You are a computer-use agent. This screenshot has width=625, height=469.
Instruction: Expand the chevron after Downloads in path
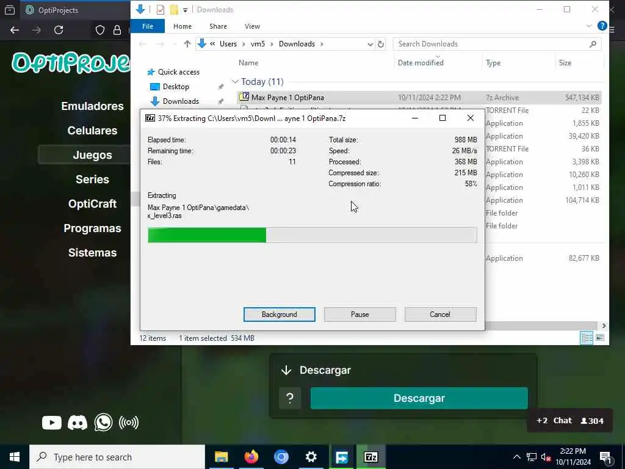coord(322,44)
